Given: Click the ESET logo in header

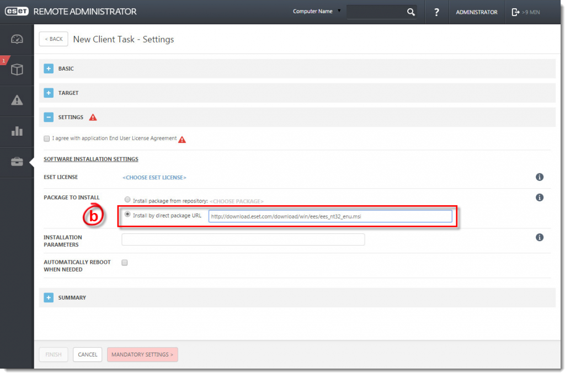Looking at the screenshot, I should [17, 11].
